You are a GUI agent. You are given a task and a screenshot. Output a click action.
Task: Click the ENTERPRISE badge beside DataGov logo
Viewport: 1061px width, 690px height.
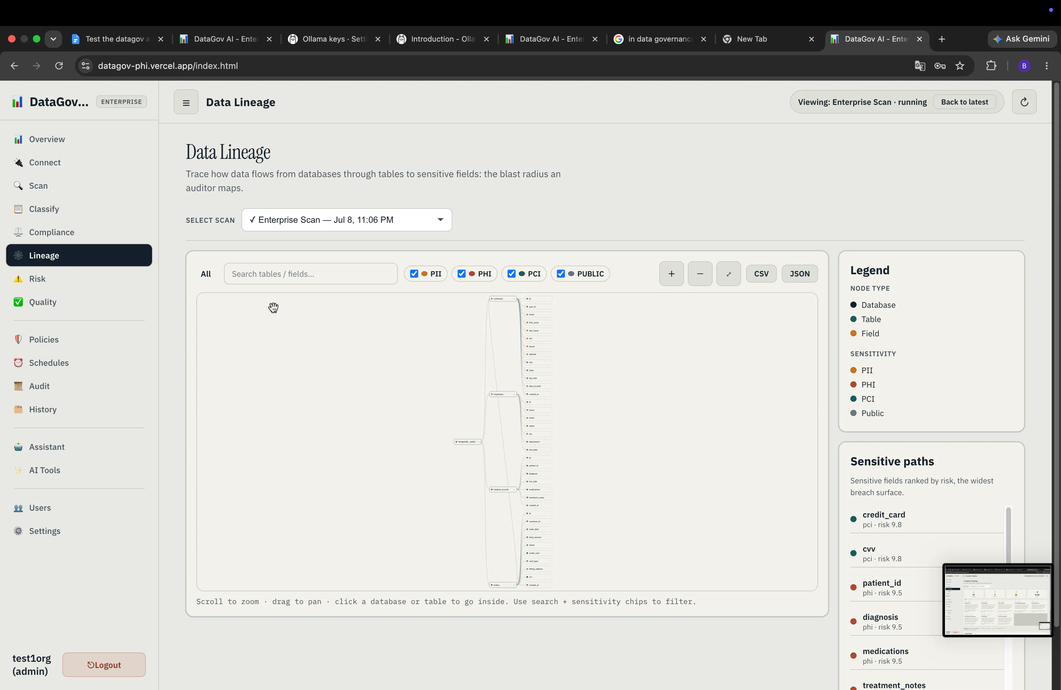coord(121,102)
